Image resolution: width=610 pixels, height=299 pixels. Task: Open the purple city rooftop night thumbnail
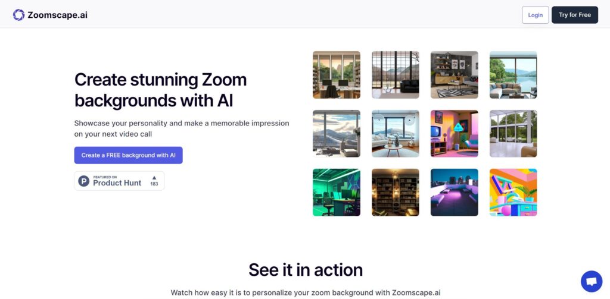point(455,192)
